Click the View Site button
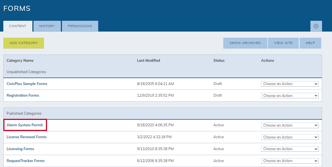The height and width of the screenshot is (167, 332). 283,43
